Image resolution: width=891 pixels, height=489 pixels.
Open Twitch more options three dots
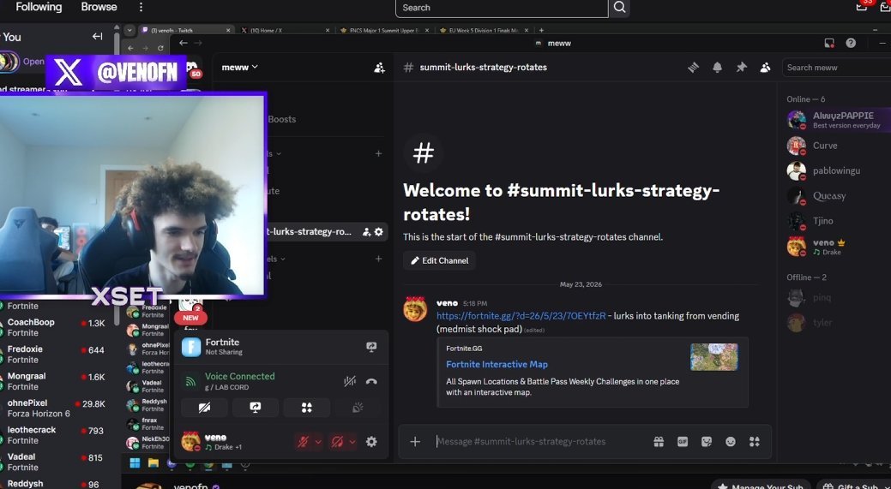tap(141, 8)
